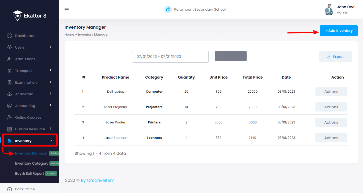Click the Online Courses icon

click(10, 117)
